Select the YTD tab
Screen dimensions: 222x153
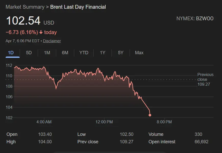(x=84, y=53)
